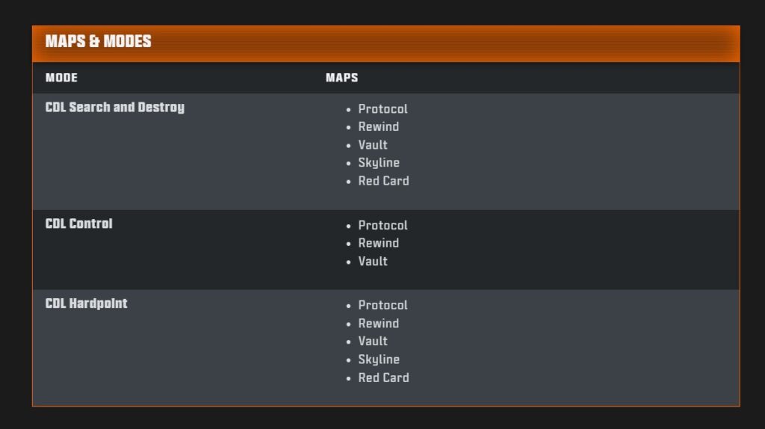Click the CDL Control mode label
The image size is (765, 429).
[78, 223]
